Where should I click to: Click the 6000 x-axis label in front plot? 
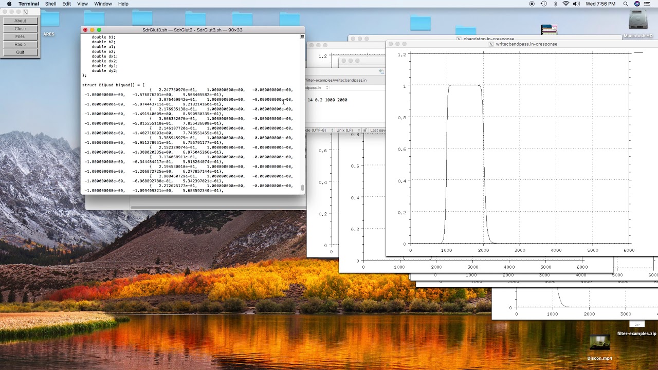[x=629, y=250]
